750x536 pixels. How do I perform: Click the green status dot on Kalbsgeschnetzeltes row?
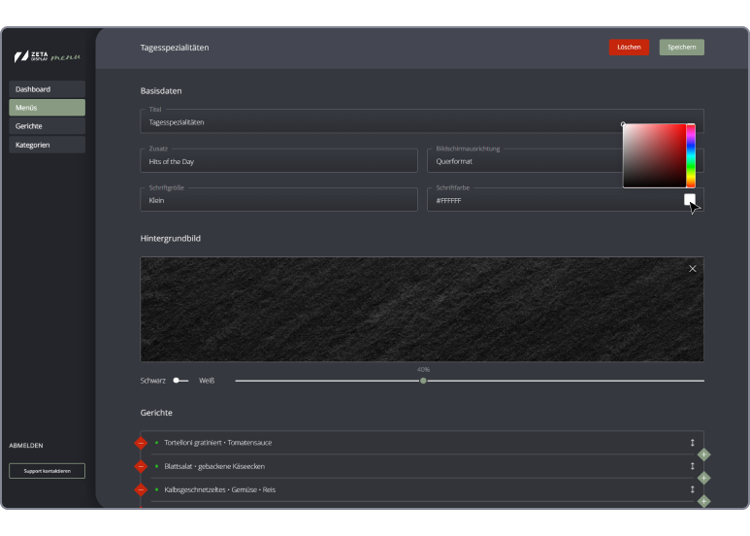tap(156, 489)
